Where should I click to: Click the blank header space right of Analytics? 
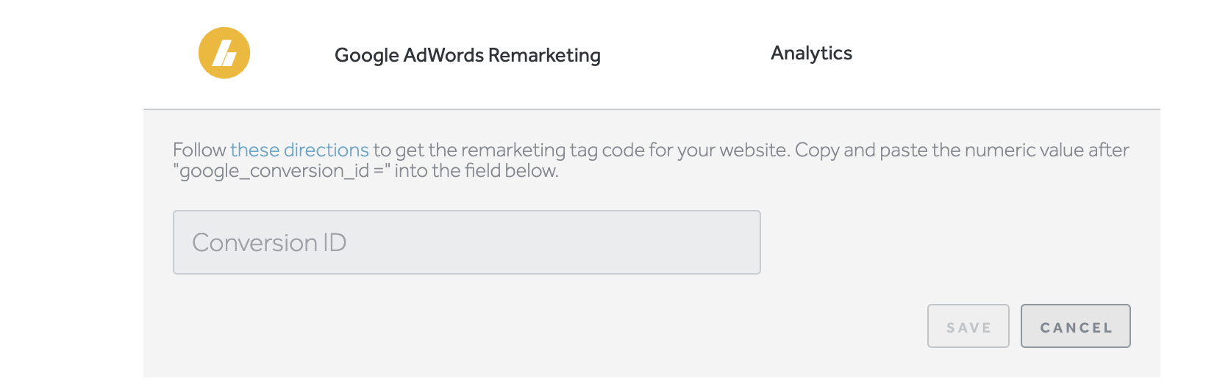pyautogui.click(x=1007, y=53)
